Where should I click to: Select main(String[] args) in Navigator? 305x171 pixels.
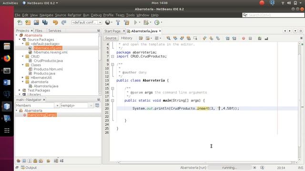(x=42, y=115)
